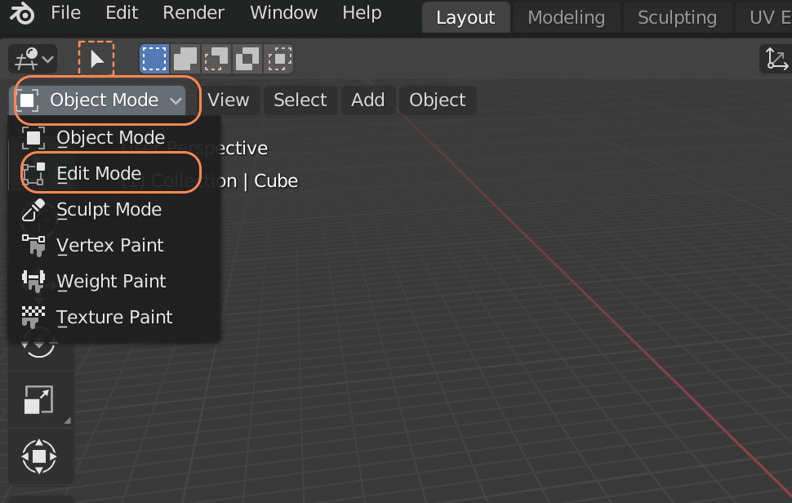Select Weight Paint from the list

point(114,281)
